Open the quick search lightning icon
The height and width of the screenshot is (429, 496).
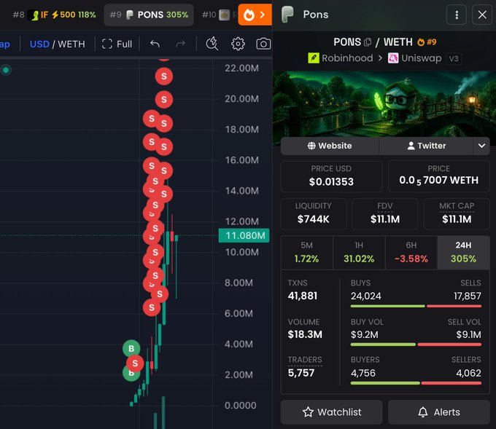coord(212,44)
